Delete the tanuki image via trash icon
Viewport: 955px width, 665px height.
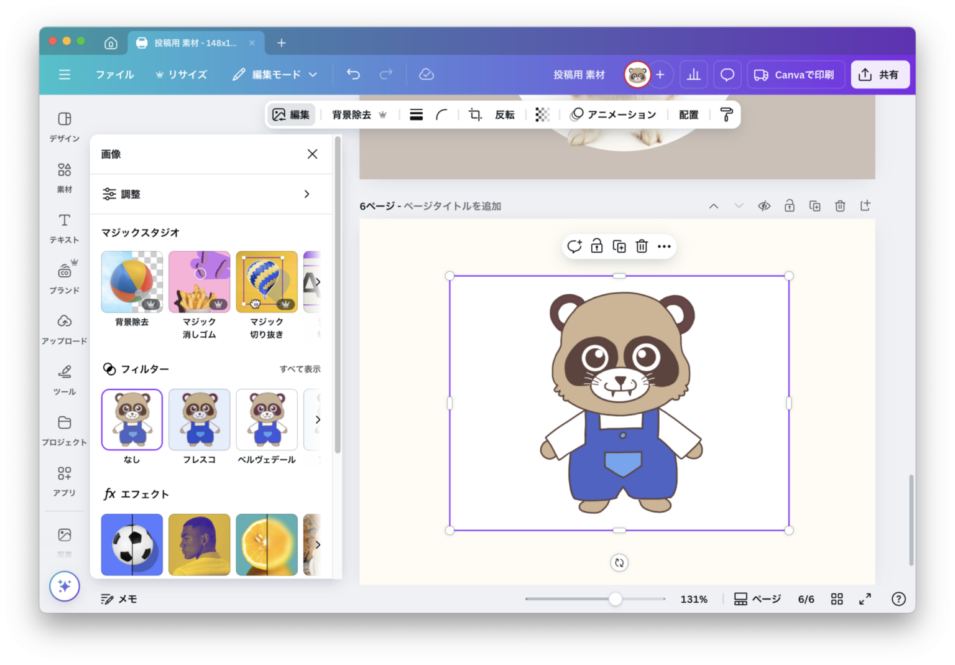point(642,246)
